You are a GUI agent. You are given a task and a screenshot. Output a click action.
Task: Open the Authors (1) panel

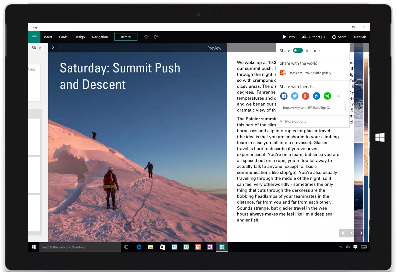(x=313, y=37)
